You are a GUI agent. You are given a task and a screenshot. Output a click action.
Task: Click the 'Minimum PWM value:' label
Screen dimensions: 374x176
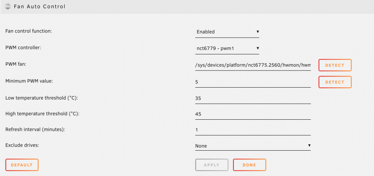[29, 81]
